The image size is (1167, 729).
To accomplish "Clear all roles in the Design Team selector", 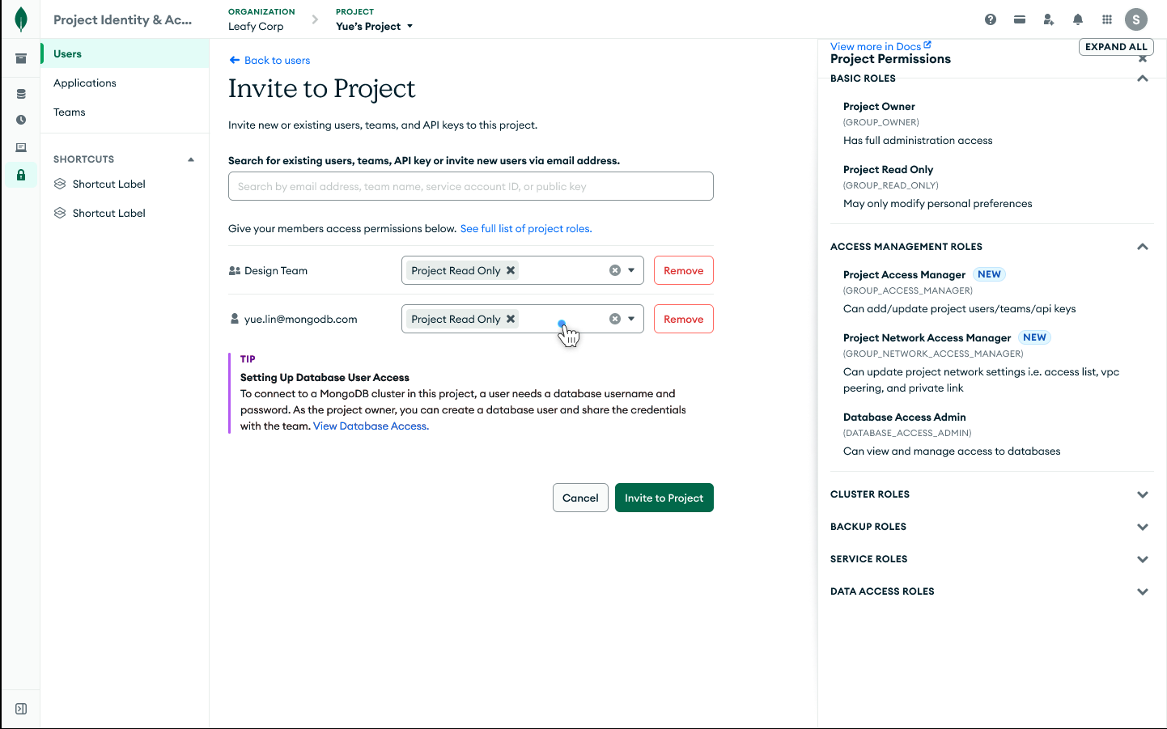I will (615, 270).
